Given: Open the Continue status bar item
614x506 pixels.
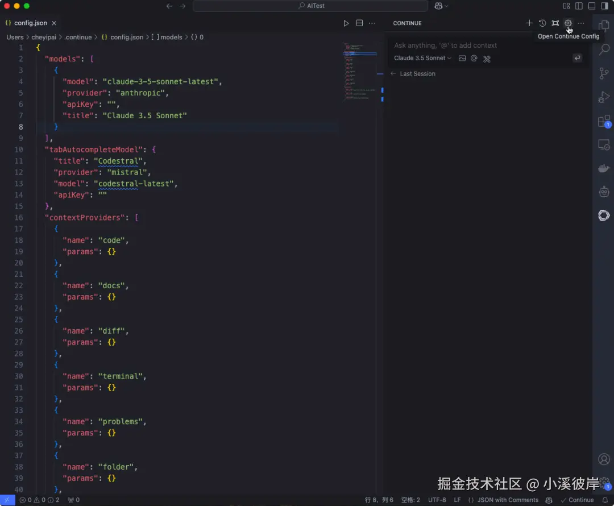Looking at the screenshot, I should point(577,500).
